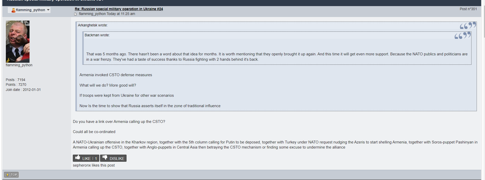Click the user icon next to flamming_python
Viewport: 485px width, 180px height.
coord(13,10)
